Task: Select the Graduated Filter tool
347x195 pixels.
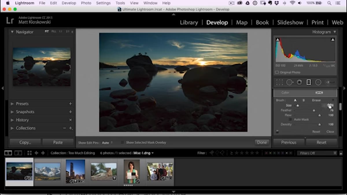Action: (309, 82)
